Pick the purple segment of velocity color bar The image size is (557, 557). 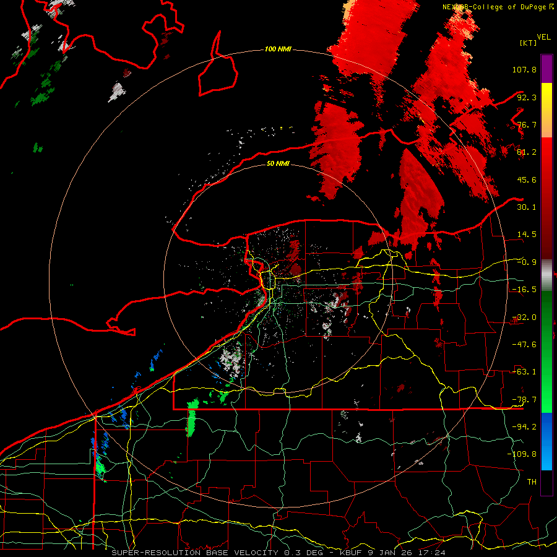[x=546, y=69]
